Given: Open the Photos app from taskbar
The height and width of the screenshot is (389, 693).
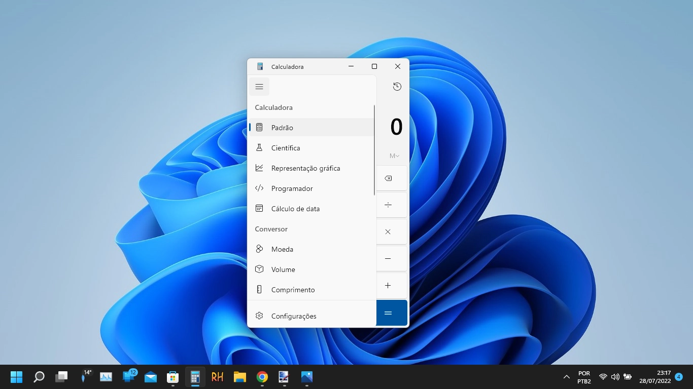Looking at the screenshot, I should click(307, 377).
